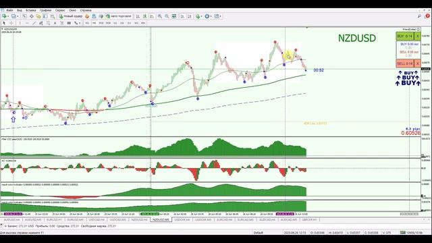Select the Fibonacci retracement tool
Screen dimensions: 432x243
(x=48, y=23)
